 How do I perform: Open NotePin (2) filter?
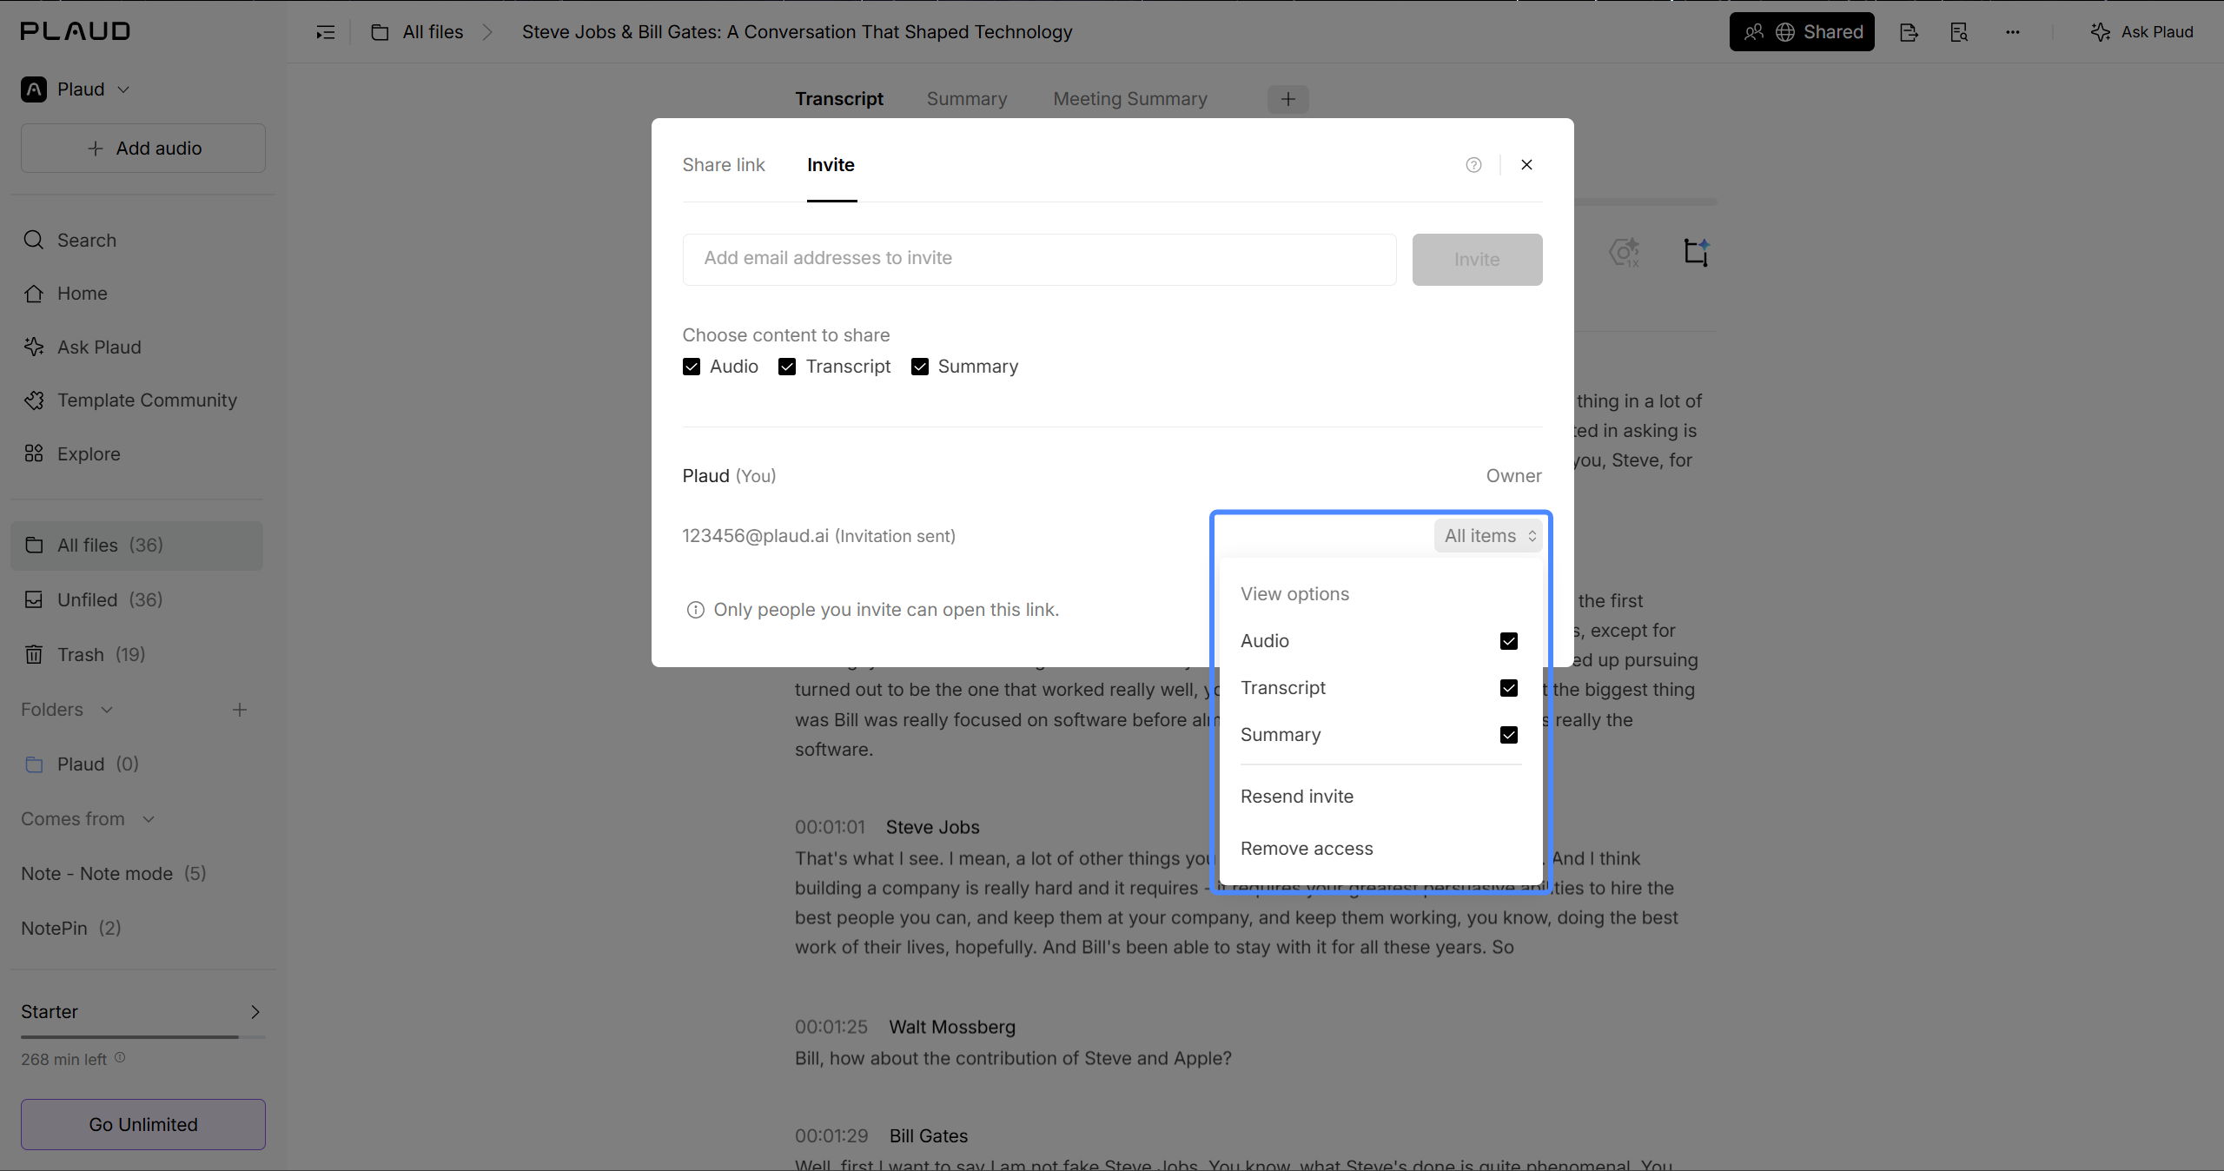tap(71, 929)
